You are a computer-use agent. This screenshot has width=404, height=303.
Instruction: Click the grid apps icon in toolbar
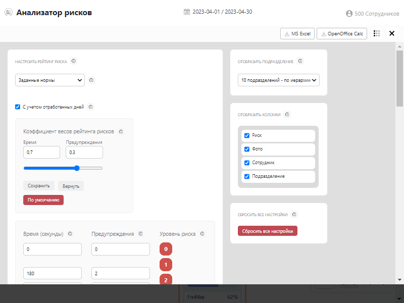(x=377, y=33)
